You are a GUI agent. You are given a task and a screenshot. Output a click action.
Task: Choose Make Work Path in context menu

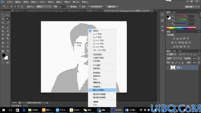[x=102, y=90]
